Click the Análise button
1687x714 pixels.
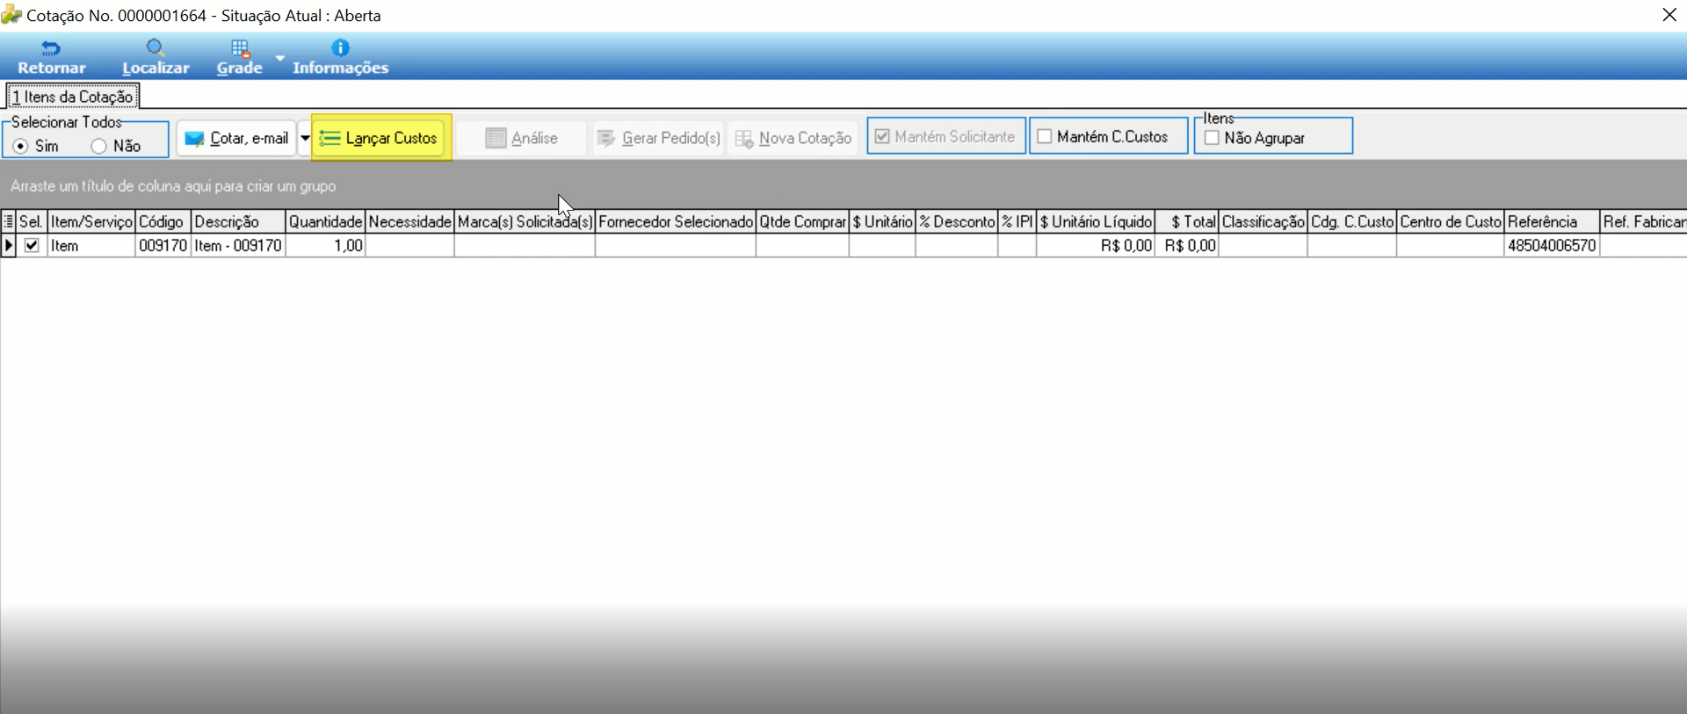coord(521,138)
